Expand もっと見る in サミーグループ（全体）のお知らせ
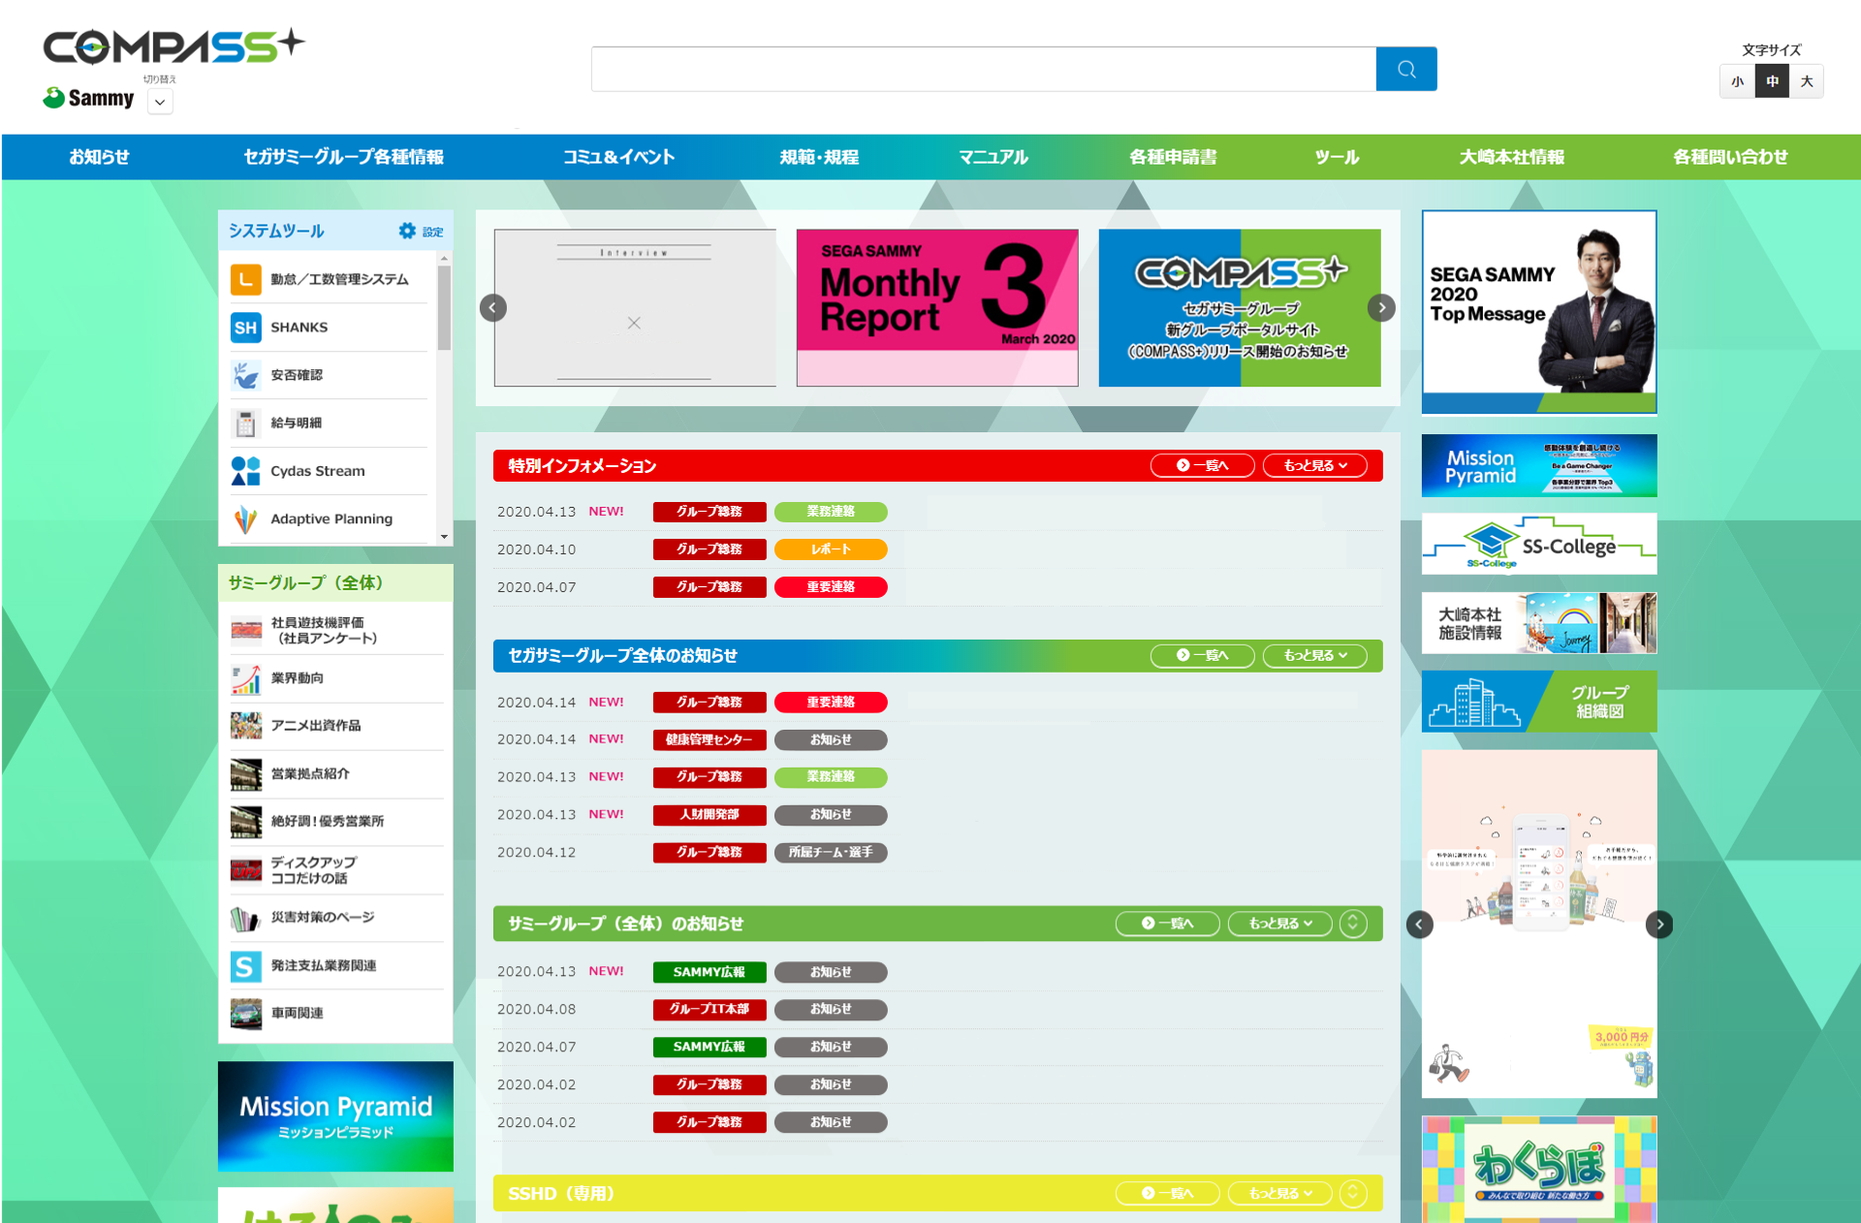Screen dimensions: 1861x1223 pos(1280,924)
